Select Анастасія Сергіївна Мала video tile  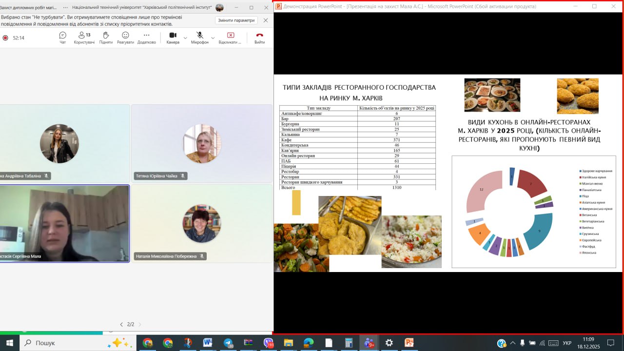(x=64, y=224)
